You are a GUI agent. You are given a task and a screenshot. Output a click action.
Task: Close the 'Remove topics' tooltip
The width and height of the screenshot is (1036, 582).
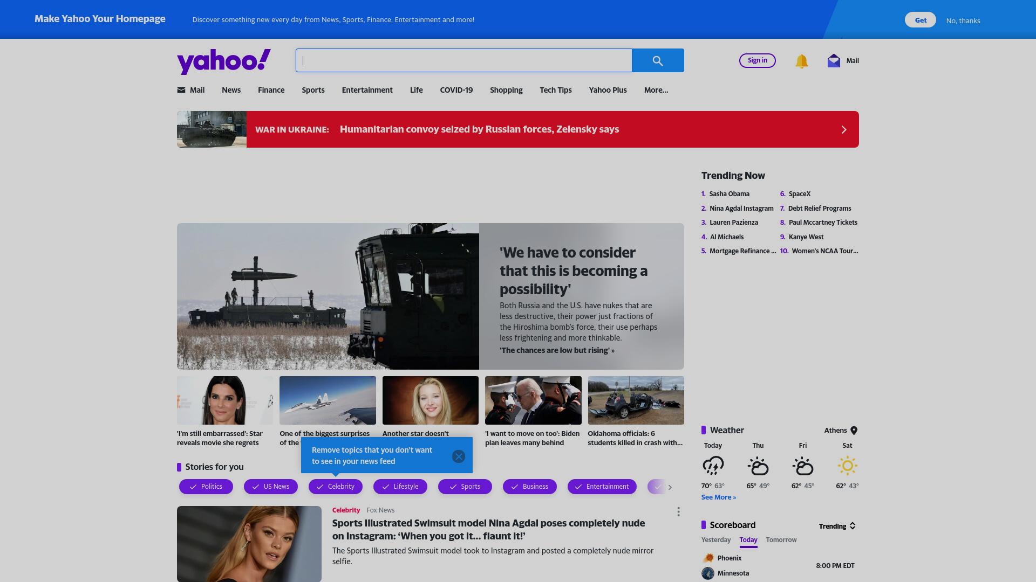coord(459,456)
